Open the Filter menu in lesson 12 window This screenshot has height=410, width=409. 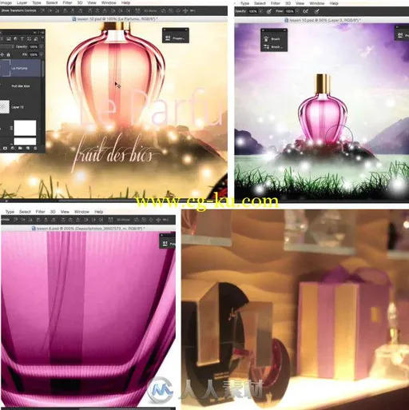[x=67, y=2]
